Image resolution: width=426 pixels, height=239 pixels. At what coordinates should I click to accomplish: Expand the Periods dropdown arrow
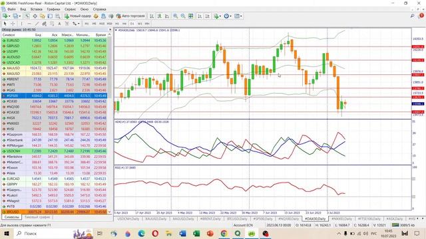coord(231,16)
